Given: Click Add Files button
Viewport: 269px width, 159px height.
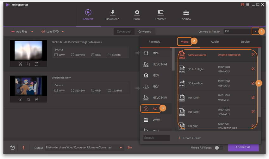Looking at the screenshot, I should tap(19, 32).
